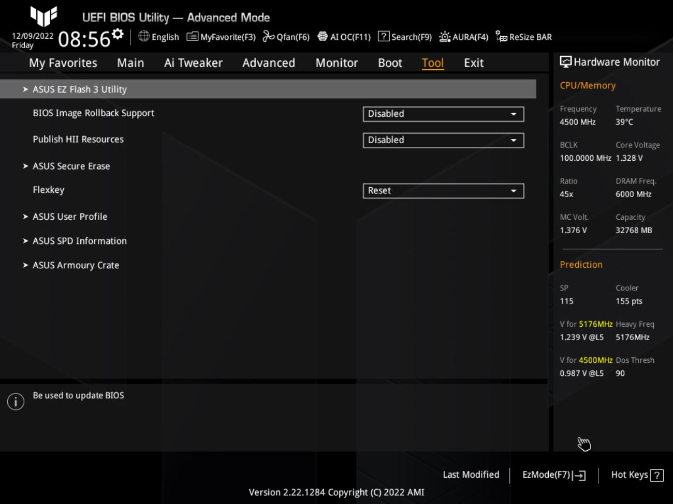The height and width of the screenshot is (504, 673).
Task: Click the info icon in help area
Action: pyautogui.click(x=16, y=402)
